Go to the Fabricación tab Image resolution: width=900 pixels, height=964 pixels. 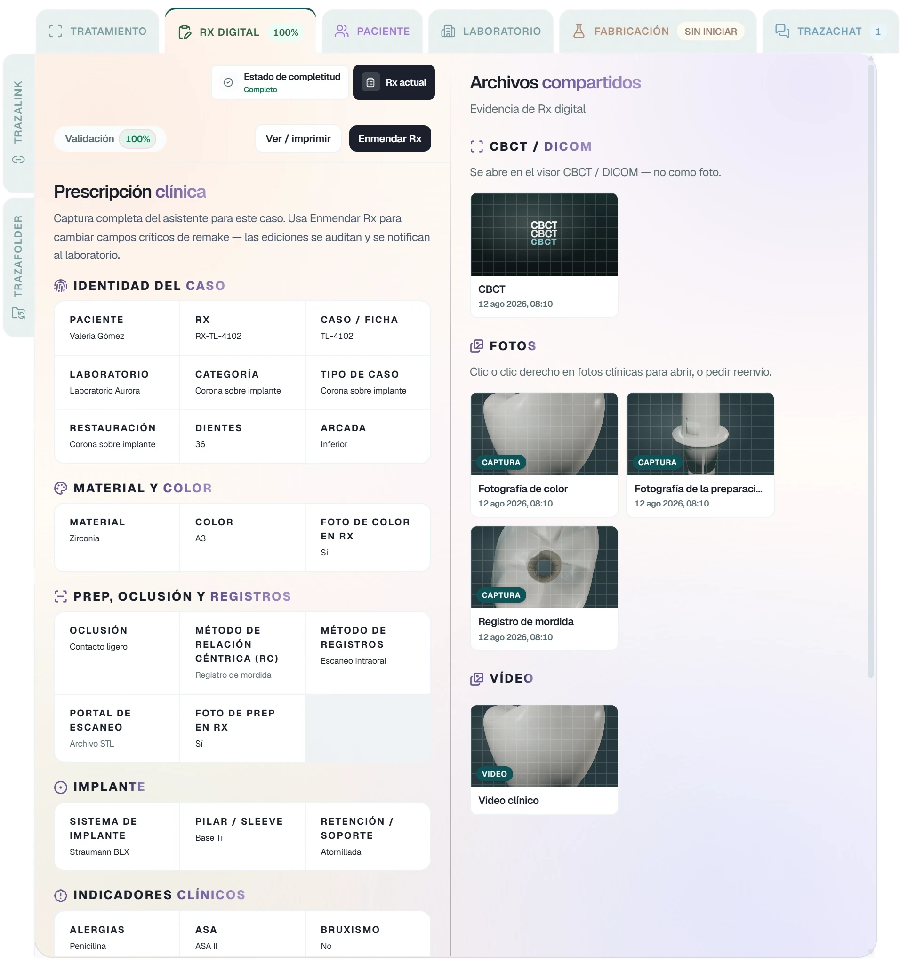coord(658,32)
